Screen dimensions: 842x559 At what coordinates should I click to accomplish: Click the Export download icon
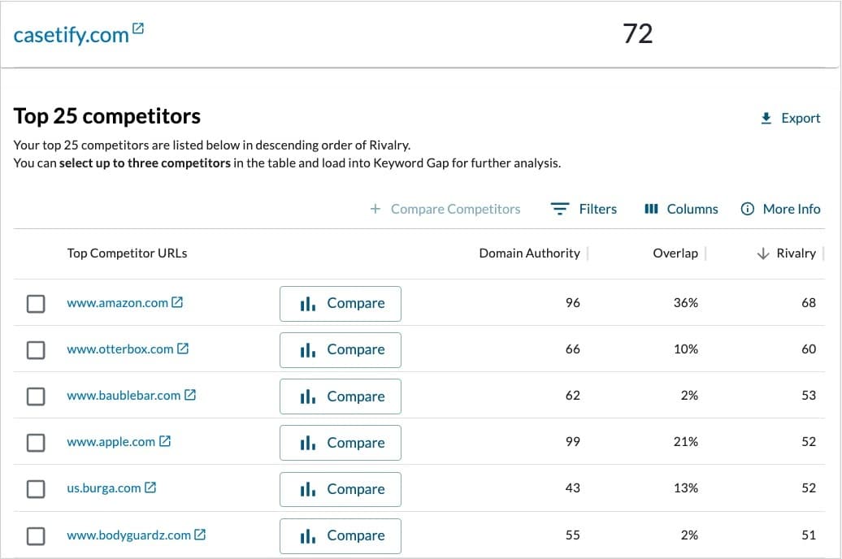point(766,119)
